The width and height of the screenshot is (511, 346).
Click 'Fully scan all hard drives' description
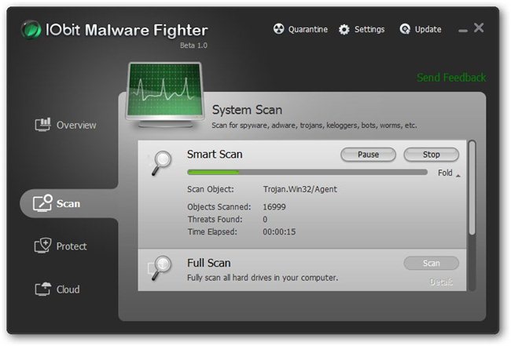263,278
